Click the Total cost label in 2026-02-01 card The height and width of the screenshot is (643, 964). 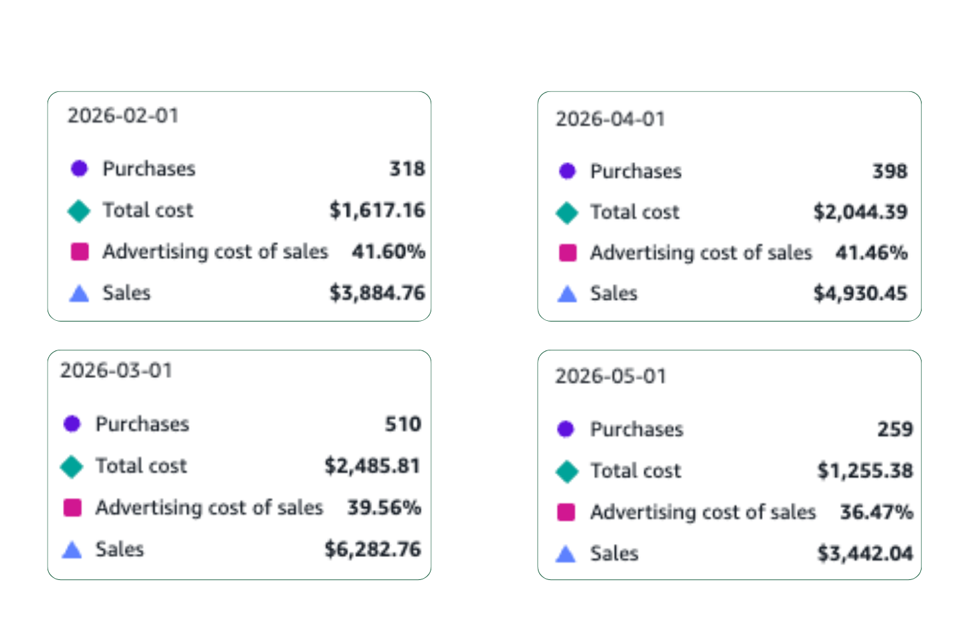pyautogui.click(x=148, y=210)
